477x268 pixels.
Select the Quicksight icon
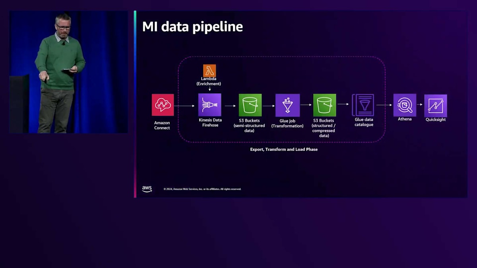coord(436,106)
